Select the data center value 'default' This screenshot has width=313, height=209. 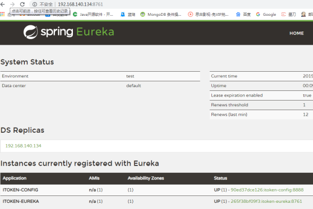133,86
